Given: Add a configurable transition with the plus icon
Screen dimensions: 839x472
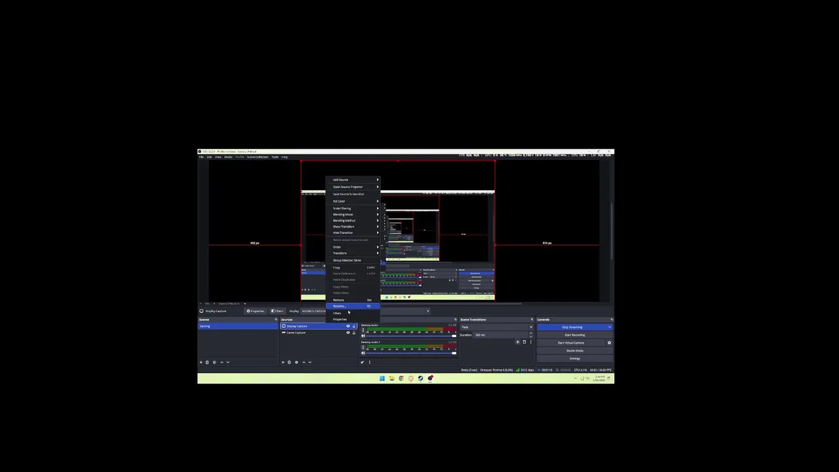Looking at the screenshot, I should pos(517,342).
